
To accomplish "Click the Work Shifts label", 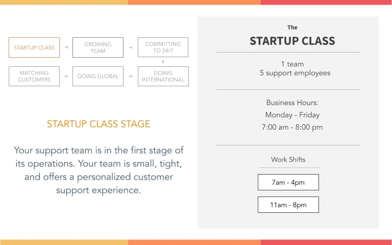I will [x=288, y=160].
